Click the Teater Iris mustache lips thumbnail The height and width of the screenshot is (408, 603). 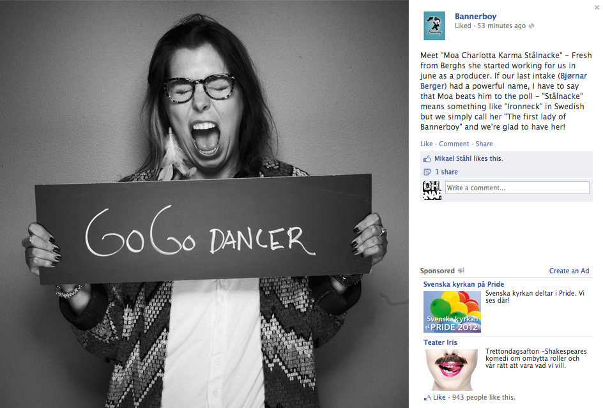pos(452,370)
